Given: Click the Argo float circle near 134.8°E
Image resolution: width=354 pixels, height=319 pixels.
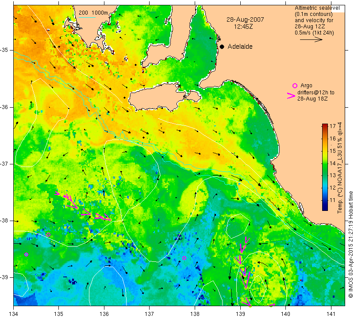Looking at the screenshot, I should coord(48,234).
